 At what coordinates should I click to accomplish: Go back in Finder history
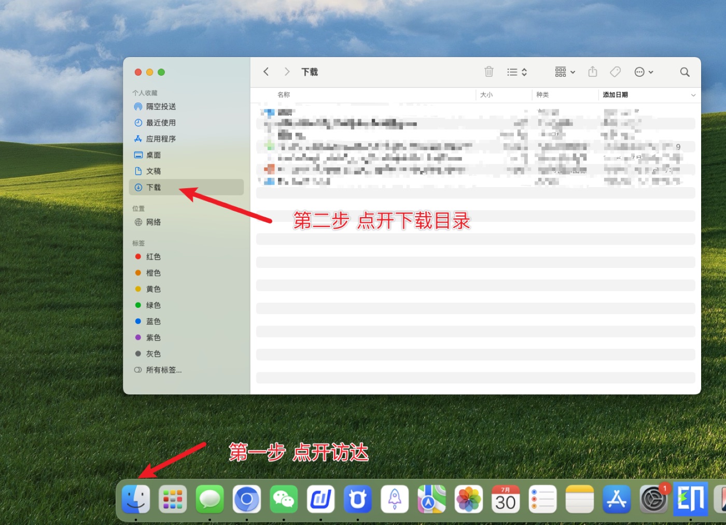coord(266,72)
